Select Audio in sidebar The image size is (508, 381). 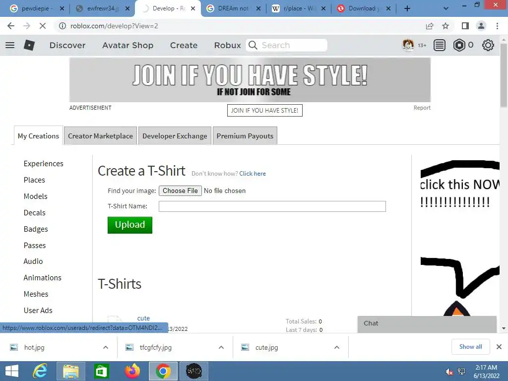[33, 261]
